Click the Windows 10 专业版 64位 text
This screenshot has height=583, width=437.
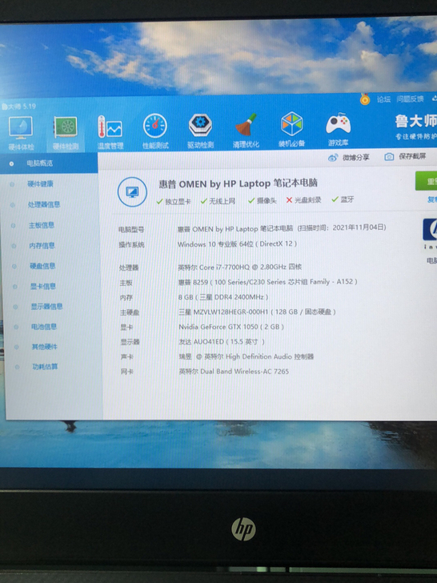pyautogui.click(x=237, y=244)
